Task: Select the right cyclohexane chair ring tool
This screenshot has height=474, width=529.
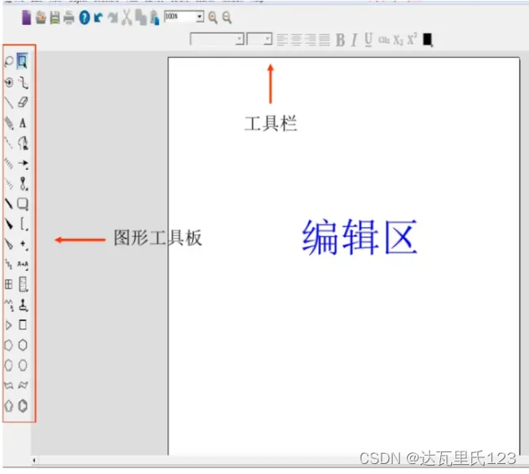Action: (23, 385)
